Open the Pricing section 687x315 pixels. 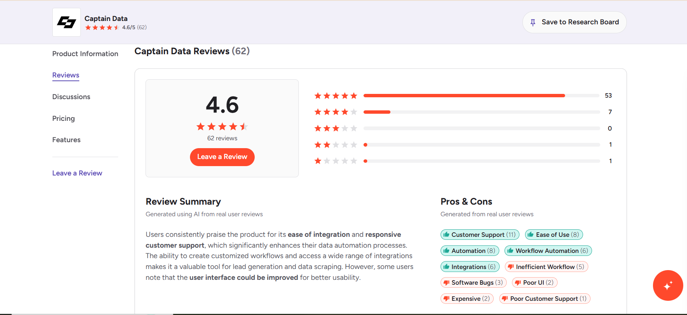click(x=64, y=119)
